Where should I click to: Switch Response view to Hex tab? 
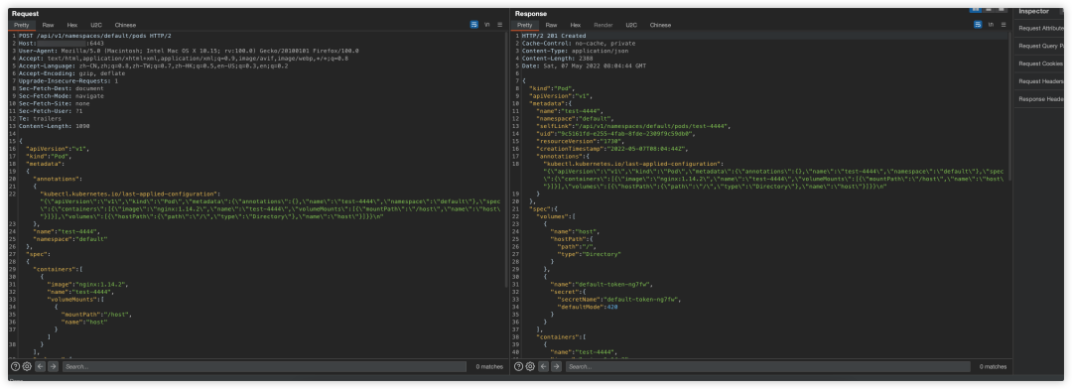tap(576, 25)
